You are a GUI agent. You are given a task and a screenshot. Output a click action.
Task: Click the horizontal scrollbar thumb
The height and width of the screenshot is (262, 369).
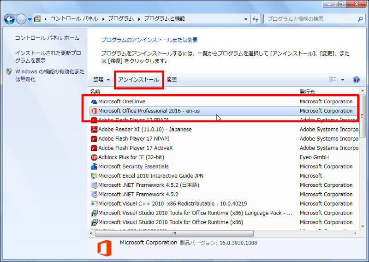click(x=174, y=233)
